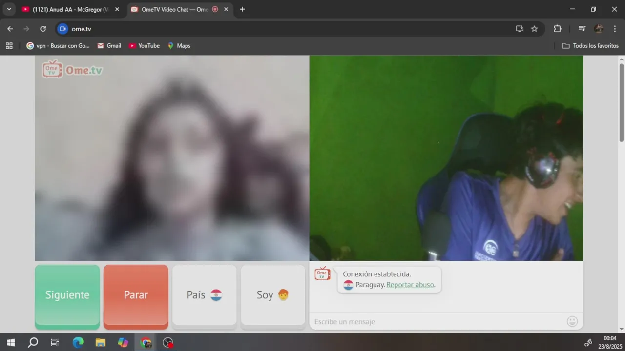The image size is (625, 351).
Task: Click the tab recording indicator dot
Action: [215, 9]
